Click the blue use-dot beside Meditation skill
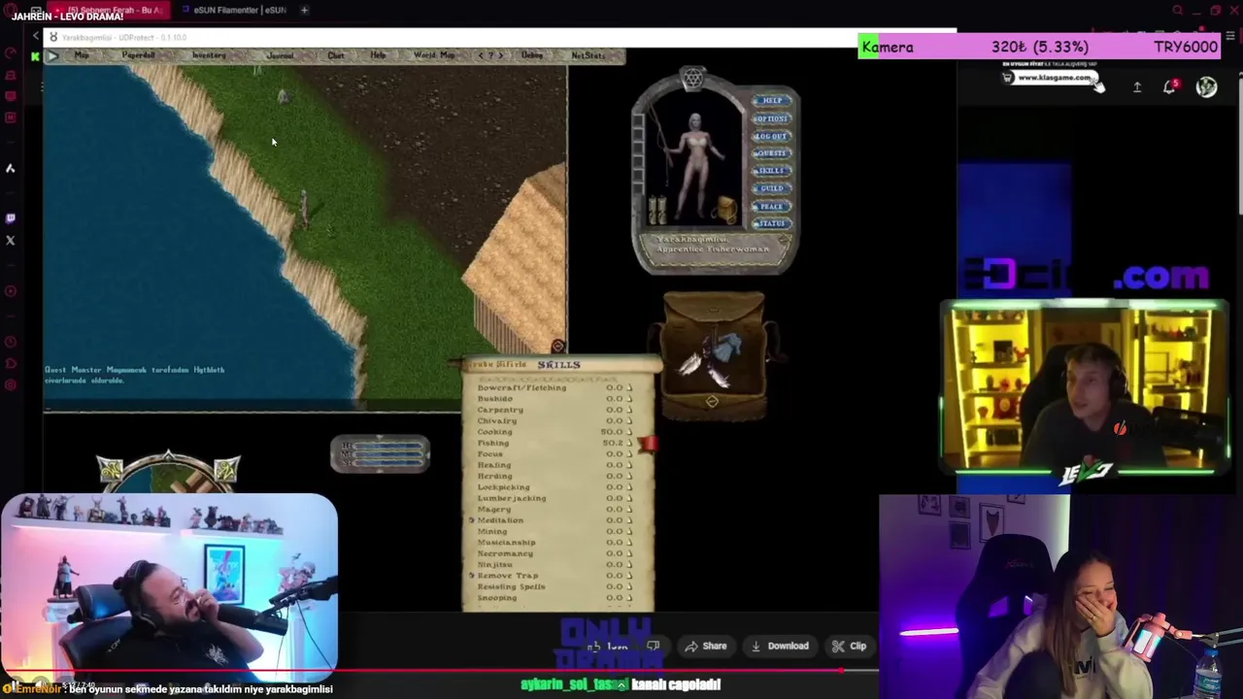 (472, 520)
